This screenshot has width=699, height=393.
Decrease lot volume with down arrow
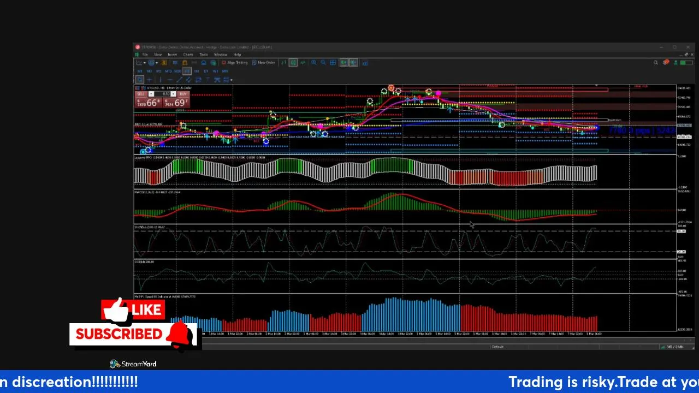coord(151,94)
